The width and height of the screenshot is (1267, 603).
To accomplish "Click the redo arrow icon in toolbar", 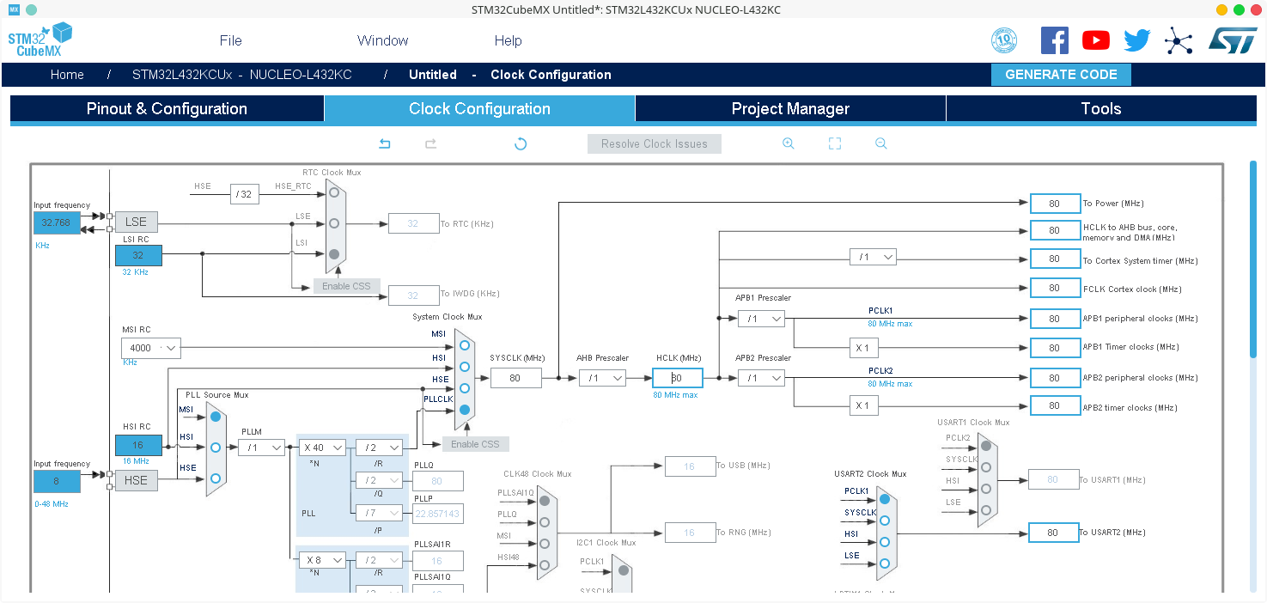I will point(431,143).
